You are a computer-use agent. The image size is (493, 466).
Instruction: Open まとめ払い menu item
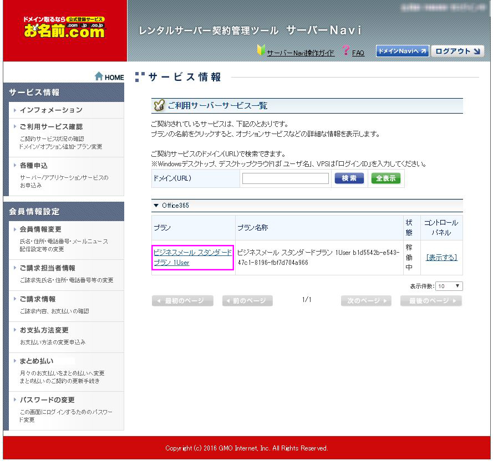tap(37, 361)
